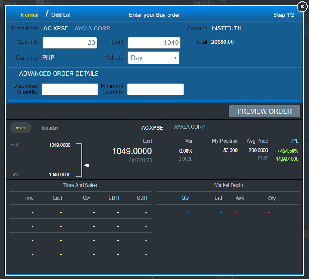Switch to the Odd Lot tab
309x279 pixels.
click(61, 15)
